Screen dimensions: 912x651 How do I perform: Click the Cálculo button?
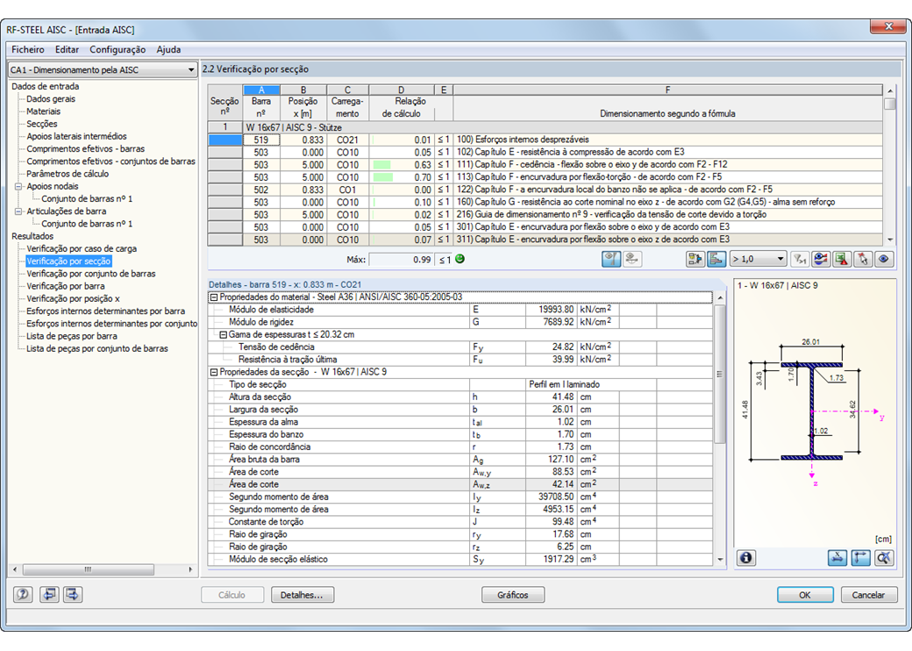point(232,595)
